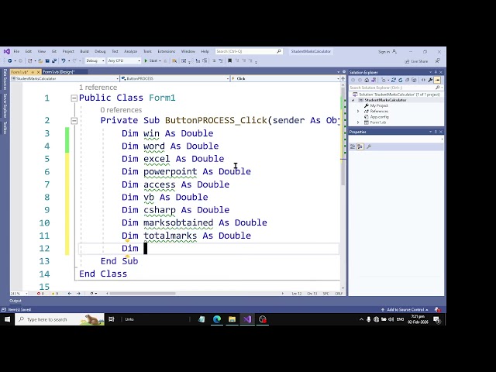Open the Debug menu
Viewport: 496px width, 372px height.
(100, 51)
